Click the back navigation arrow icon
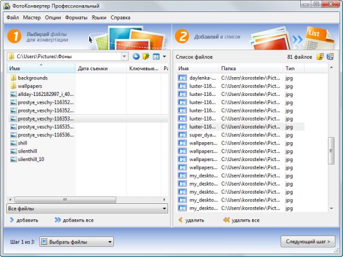343x257 pixels. pyautogui.click(x=136, y=57)
